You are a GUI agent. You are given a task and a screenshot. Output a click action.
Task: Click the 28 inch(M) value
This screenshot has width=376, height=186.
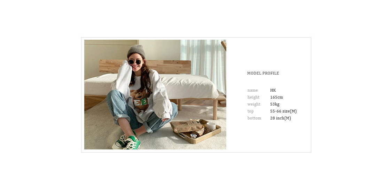(281, 118)
